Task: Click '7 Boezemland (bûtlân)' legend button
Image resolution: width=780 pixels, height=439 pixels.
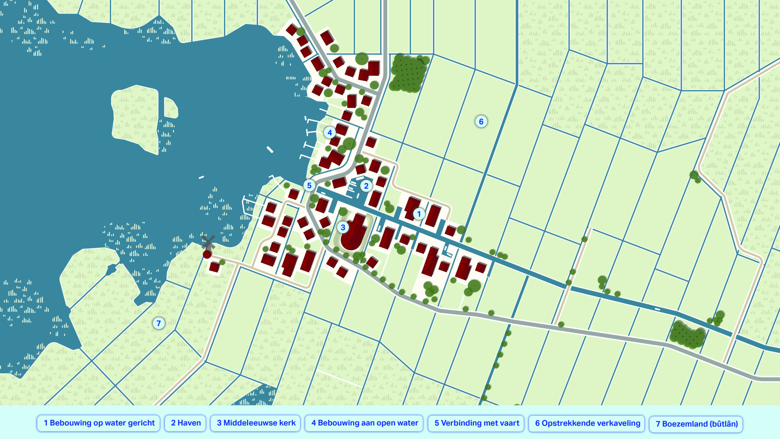Action: (696, 424)
